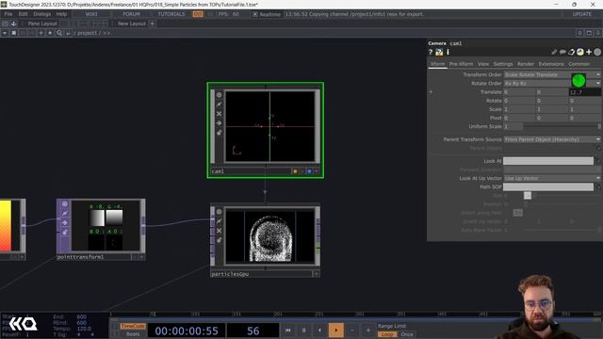Open the Transform Order dropdown
The height and width of the screenshot is (339, 603).
[x=552, y=74]
